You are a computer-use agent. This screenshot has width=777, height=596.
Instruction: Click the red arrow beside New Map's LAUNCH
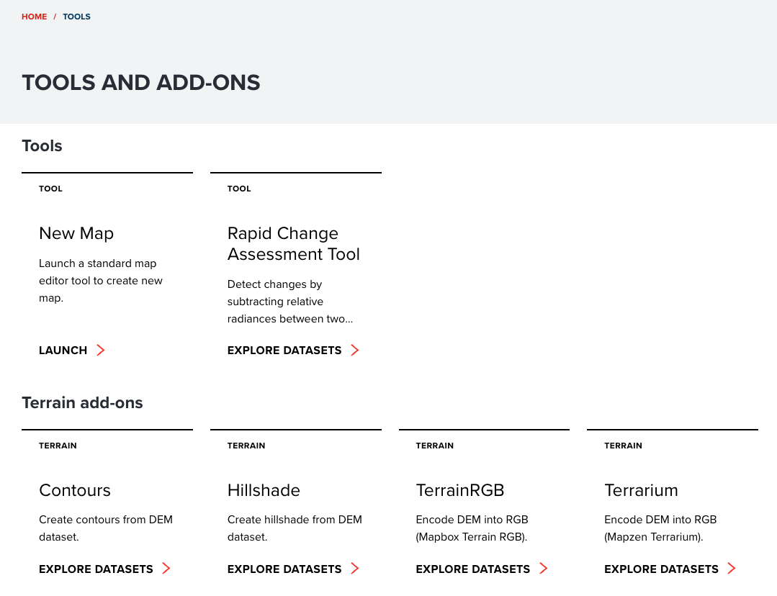coord(101,351)
